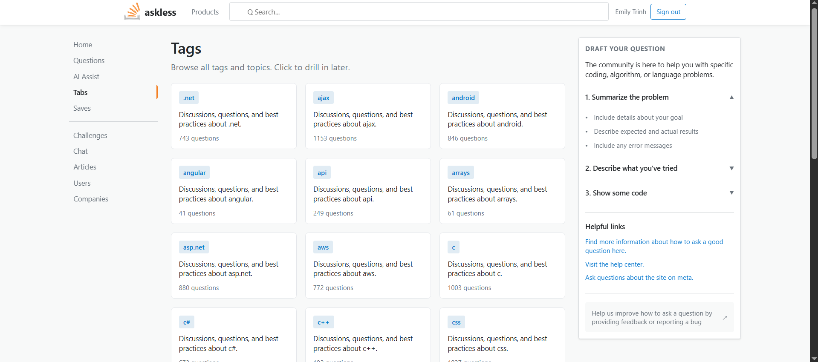Image resolution: width=818 pixels, height=362 pixels.
Task: Click the page vertical scrollbar thumb
Action: [814, 83]
